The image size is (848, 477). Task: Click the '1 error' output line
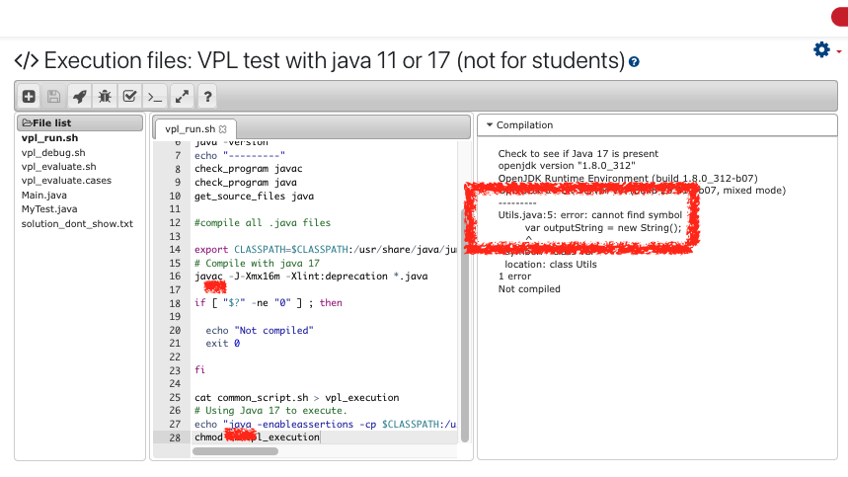(514, 276)
